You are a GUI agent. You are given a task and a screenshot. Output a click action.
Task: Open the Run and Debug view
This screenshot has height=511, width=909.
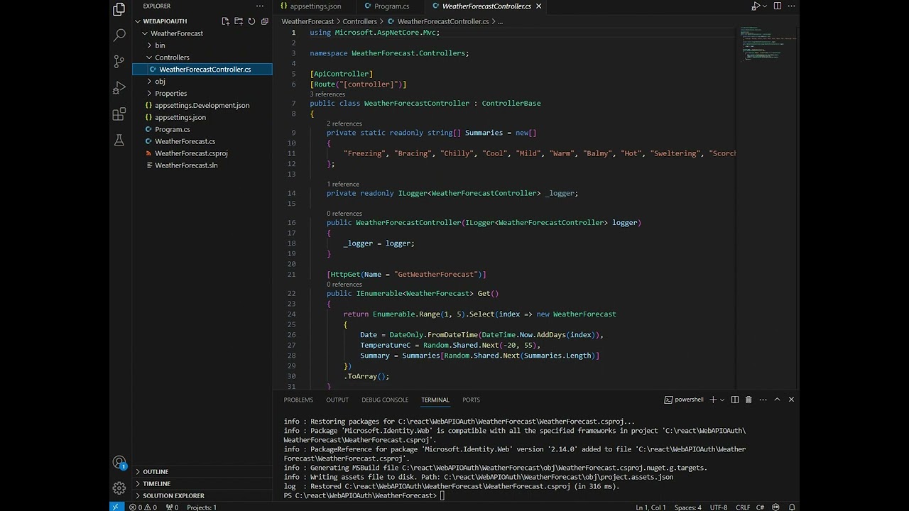119,88
